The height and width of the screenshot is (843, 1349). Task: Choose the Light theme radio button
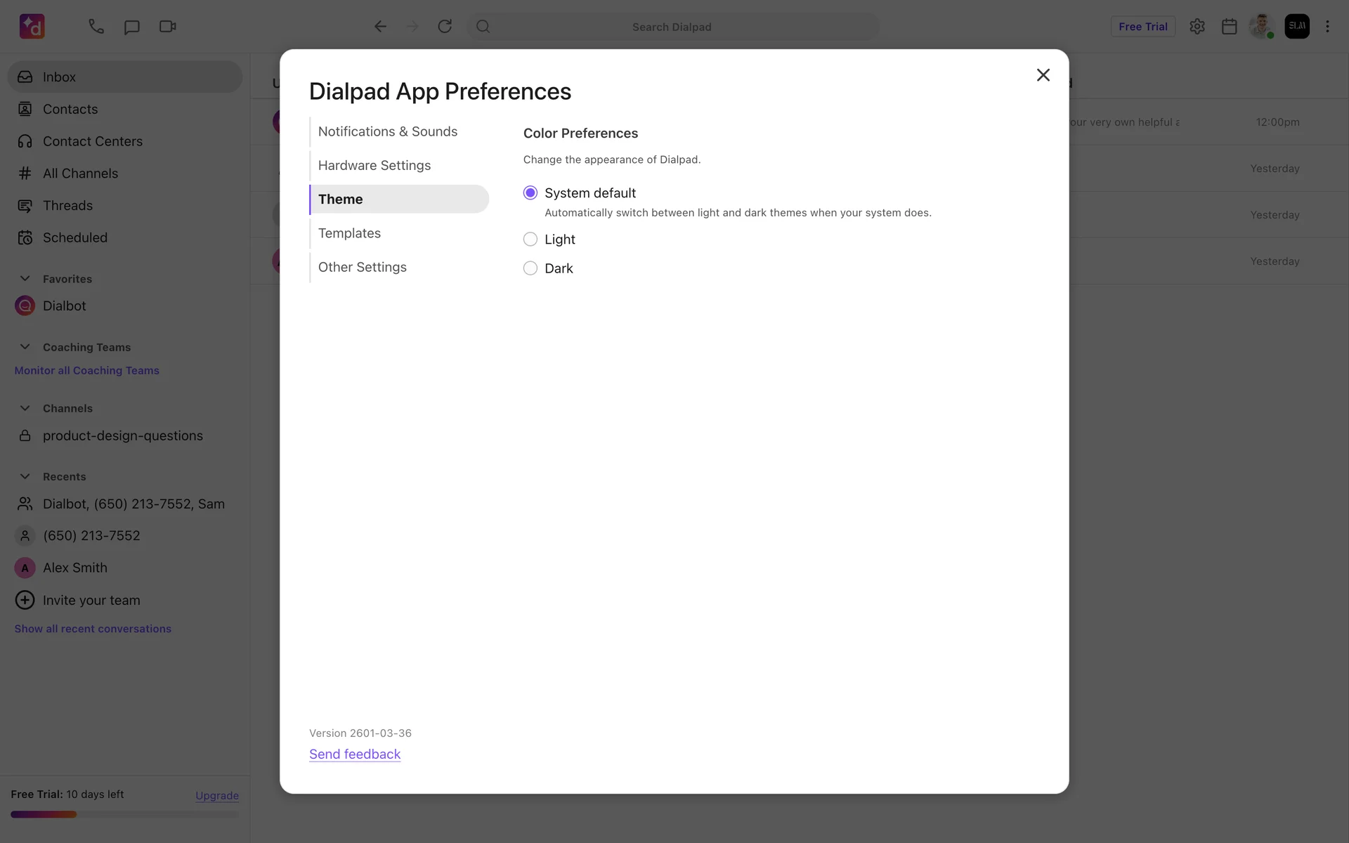tap(530, 240)
